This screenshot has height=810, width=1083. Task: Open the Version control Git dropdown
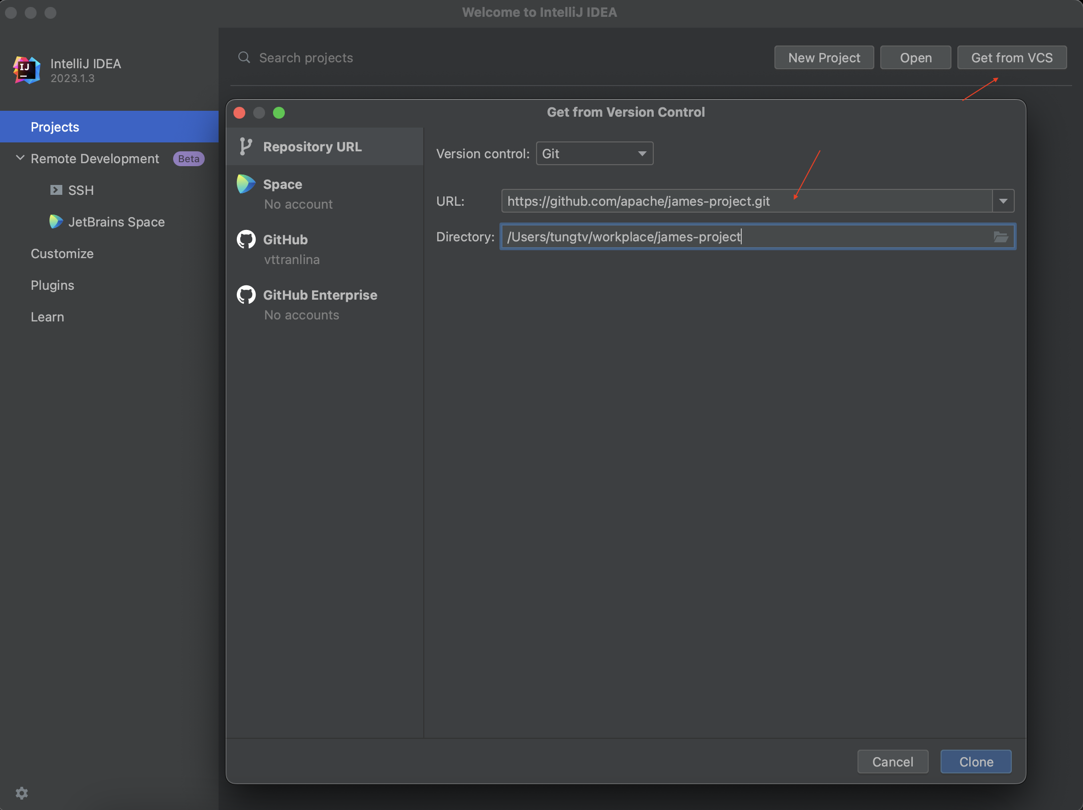pyautogui.click(x=594, y=154)
